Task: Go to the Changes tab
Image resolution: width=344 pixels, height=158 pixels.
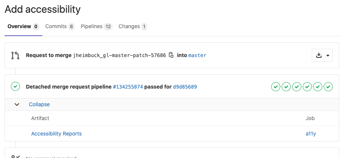Action: point(132,27)
